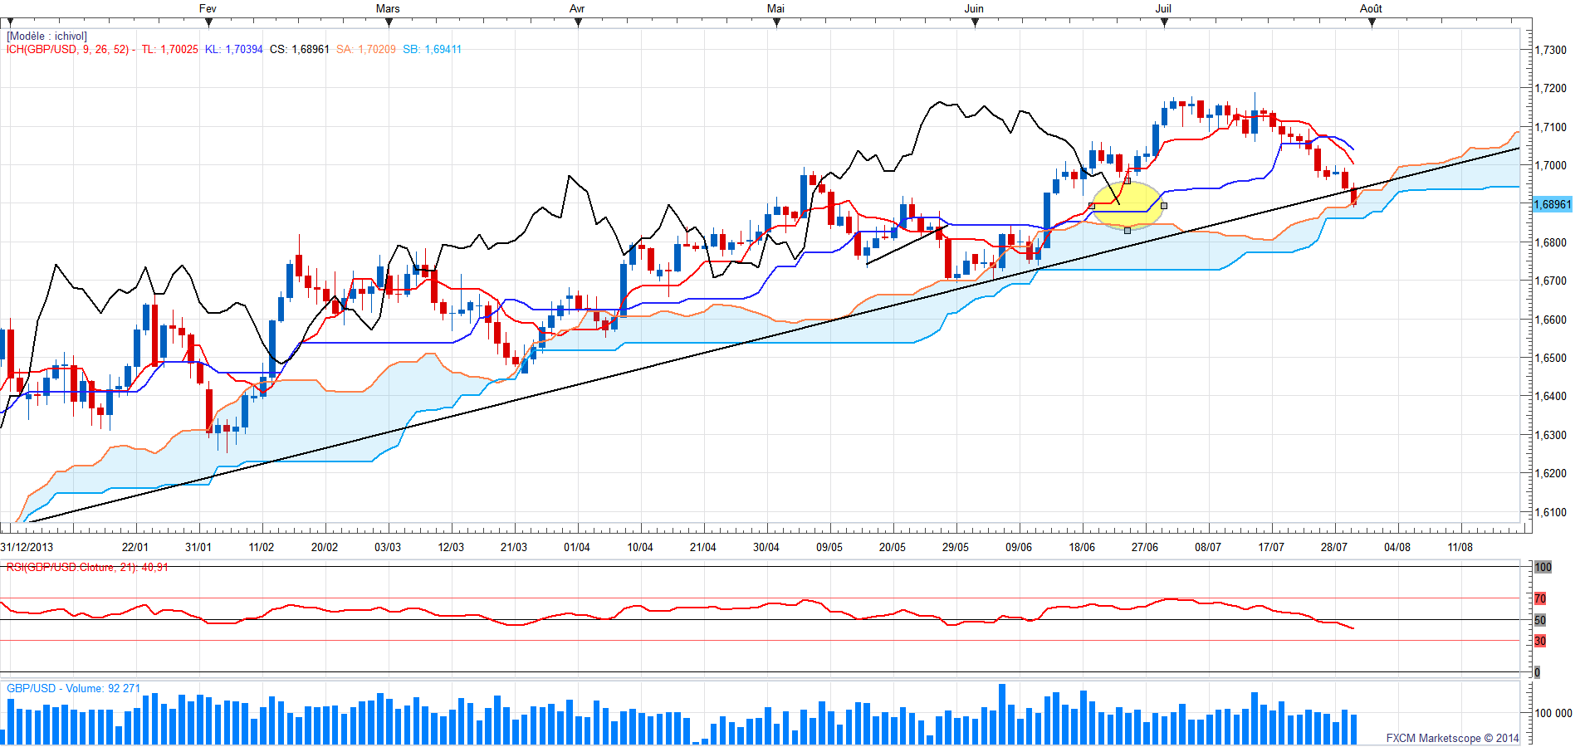Click the "[Modèle : ichivol]" template label

[x=46, y=37]
